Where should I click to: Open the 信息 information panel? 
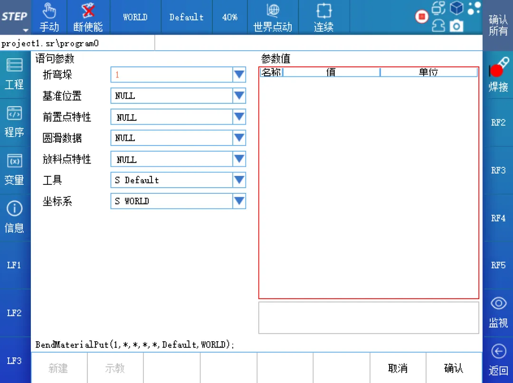14,218
